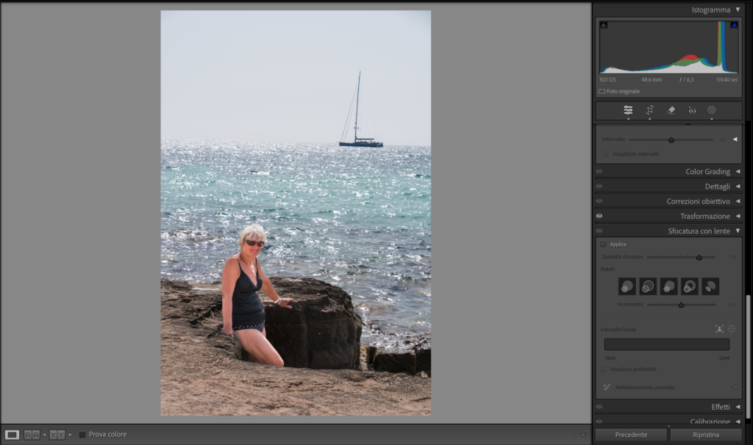Open the Healing tool
This screenshot has width=753, height=445.
tap(671, 110)
